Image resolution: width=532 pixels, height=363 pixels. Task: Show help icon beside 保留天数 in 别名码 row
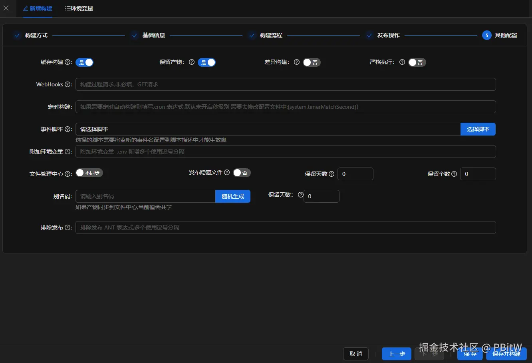301,195
